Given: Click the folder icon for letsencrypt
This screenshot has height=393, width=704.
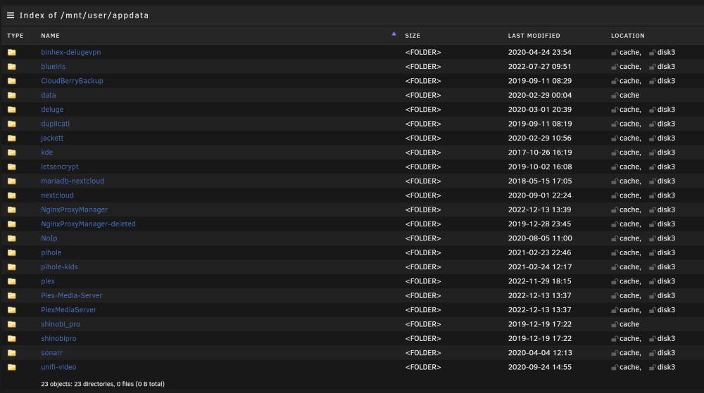Looking at the screenshot, I should click(12, 167).
